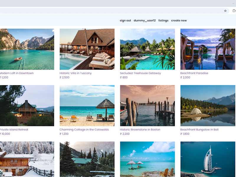Go to the listings page
Viewport: 236px width, 177px height.
pos(163,20)
